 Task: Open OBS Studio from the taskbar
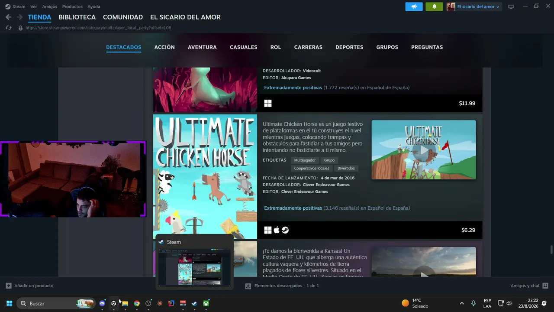[148, 303]
